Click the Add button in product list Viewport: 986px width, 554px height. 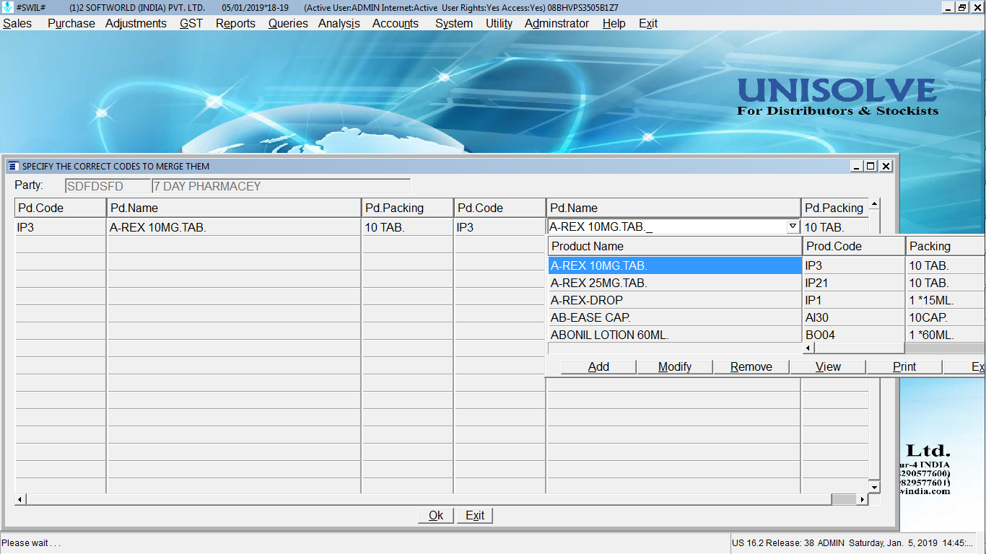[x=598, y=366]
